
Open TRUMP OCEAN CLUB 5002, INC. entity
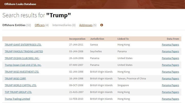pos(22,58)
